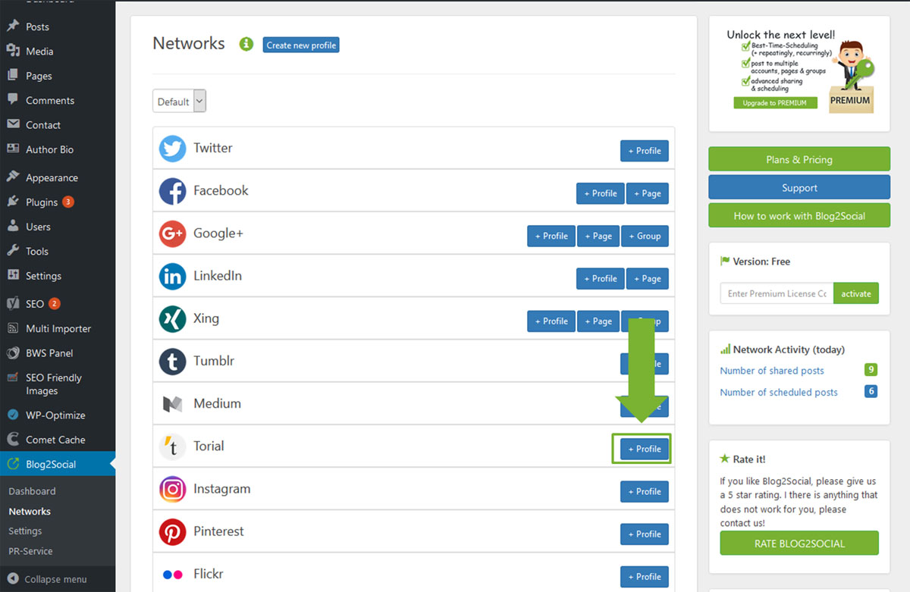910x592 pixels.
Task: Add a Facebook profile
Action: (x=601, y=193)
